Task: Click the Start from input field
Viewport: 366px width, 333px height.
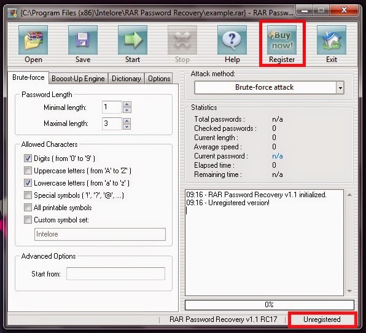Action: click(x=115, y=273)
